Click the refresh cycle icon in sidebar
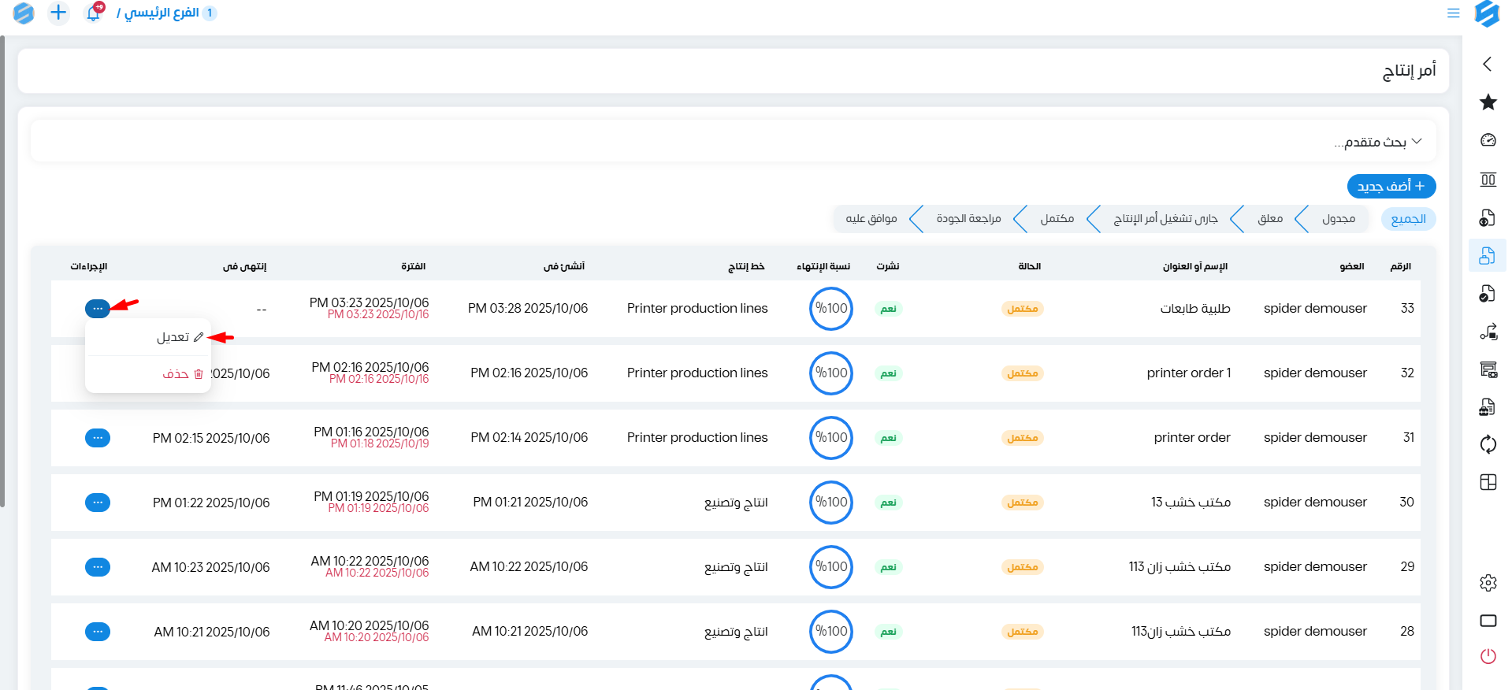 [x=1488, y=444]
